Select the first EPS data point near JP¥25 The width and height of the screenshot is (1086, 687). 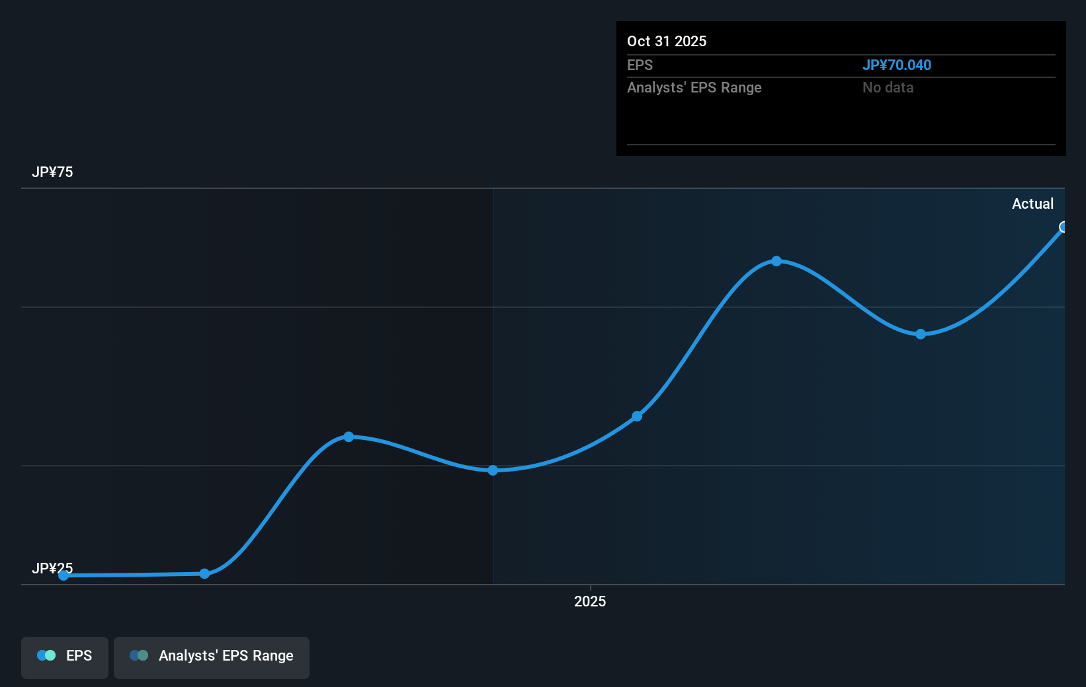point(63,575)
